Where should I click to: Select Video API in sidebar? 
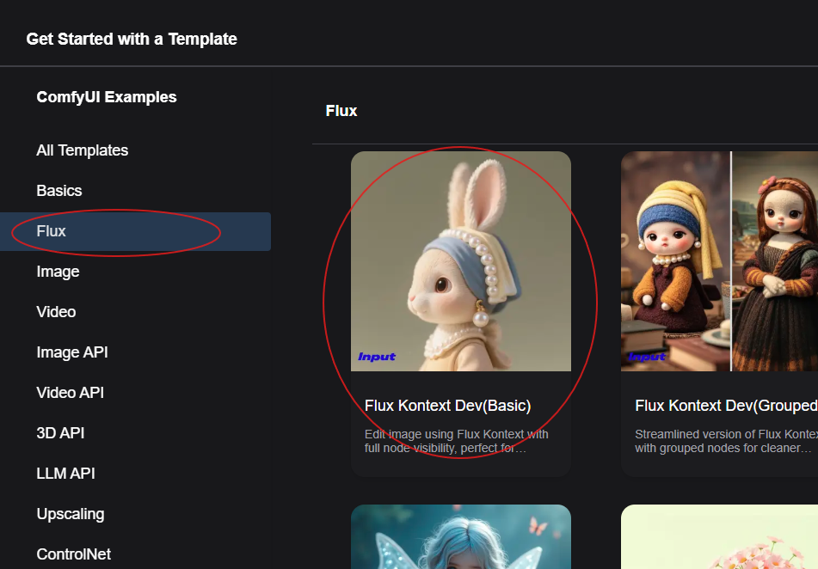pos(70,393)
